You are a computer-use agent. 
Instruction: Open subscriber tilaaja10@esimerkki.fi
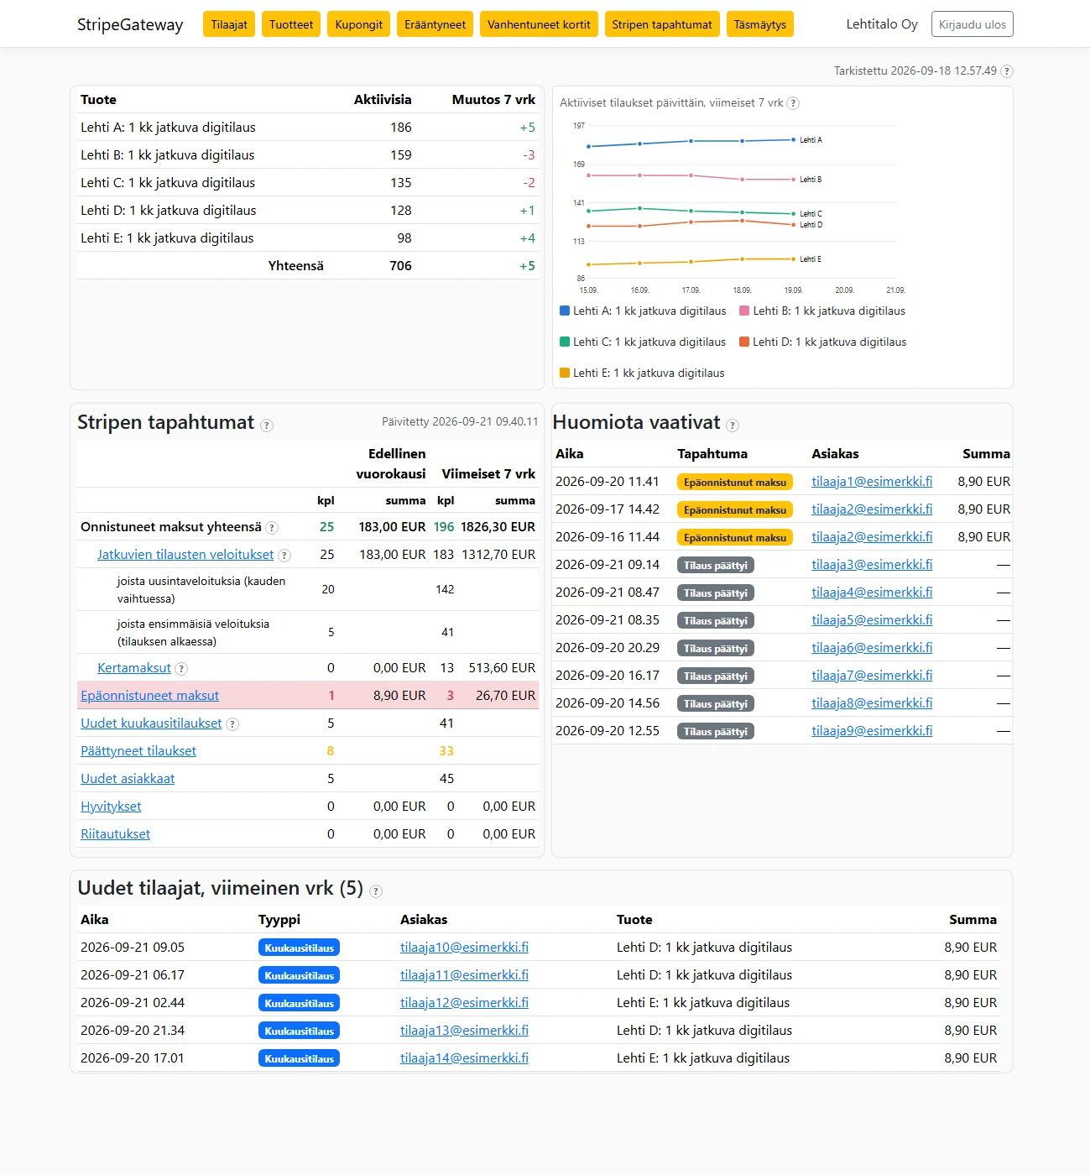coord(464,948)
